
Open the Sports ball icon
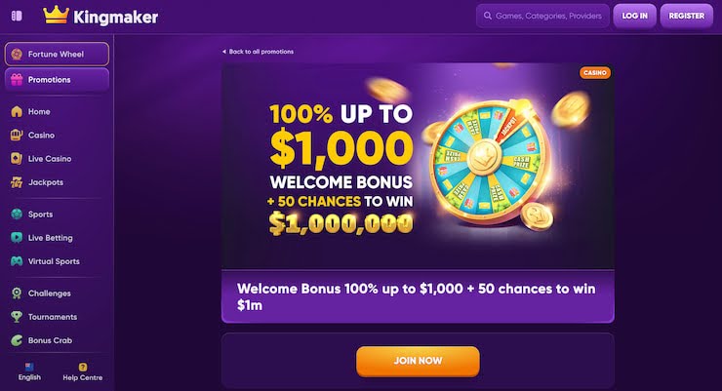click(17, 215)
